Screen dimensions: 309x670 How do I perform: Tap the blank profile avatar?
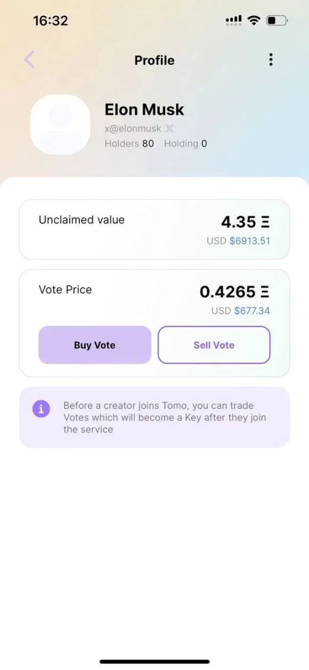tap(60, 125)
